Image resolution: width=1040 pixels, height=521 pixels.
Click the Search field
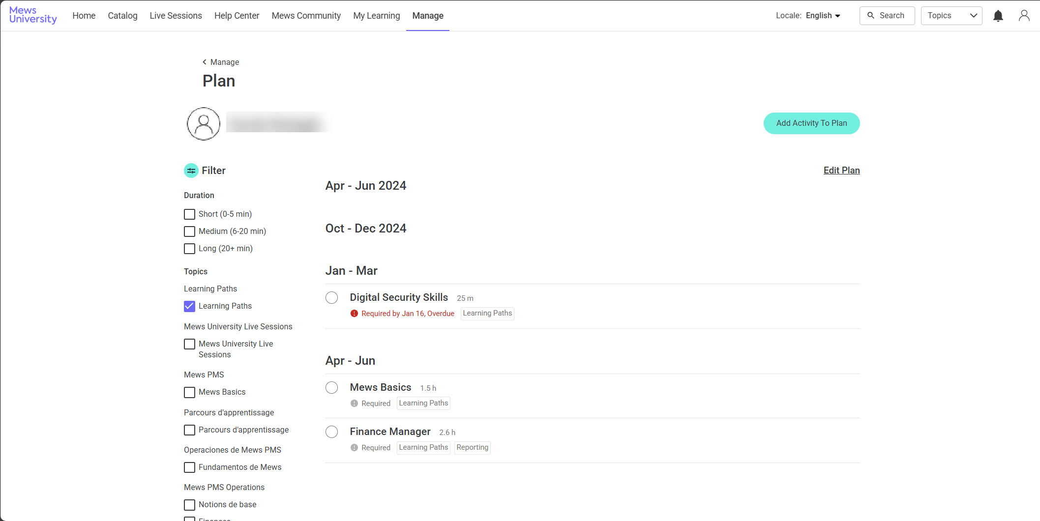tap(887, 16)
